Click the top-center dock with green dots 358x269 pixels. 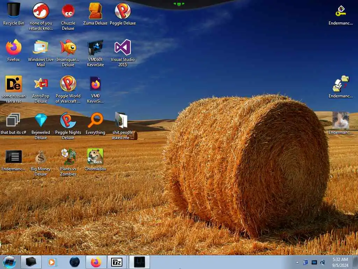pos(179,4)
